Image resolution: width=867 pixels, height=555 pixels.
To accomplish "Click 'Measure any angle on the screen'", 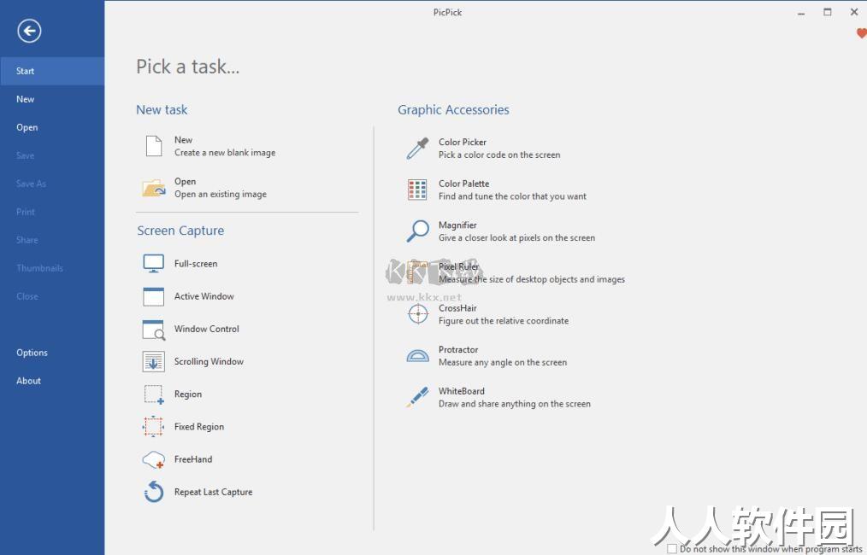I will pos(503,362).
